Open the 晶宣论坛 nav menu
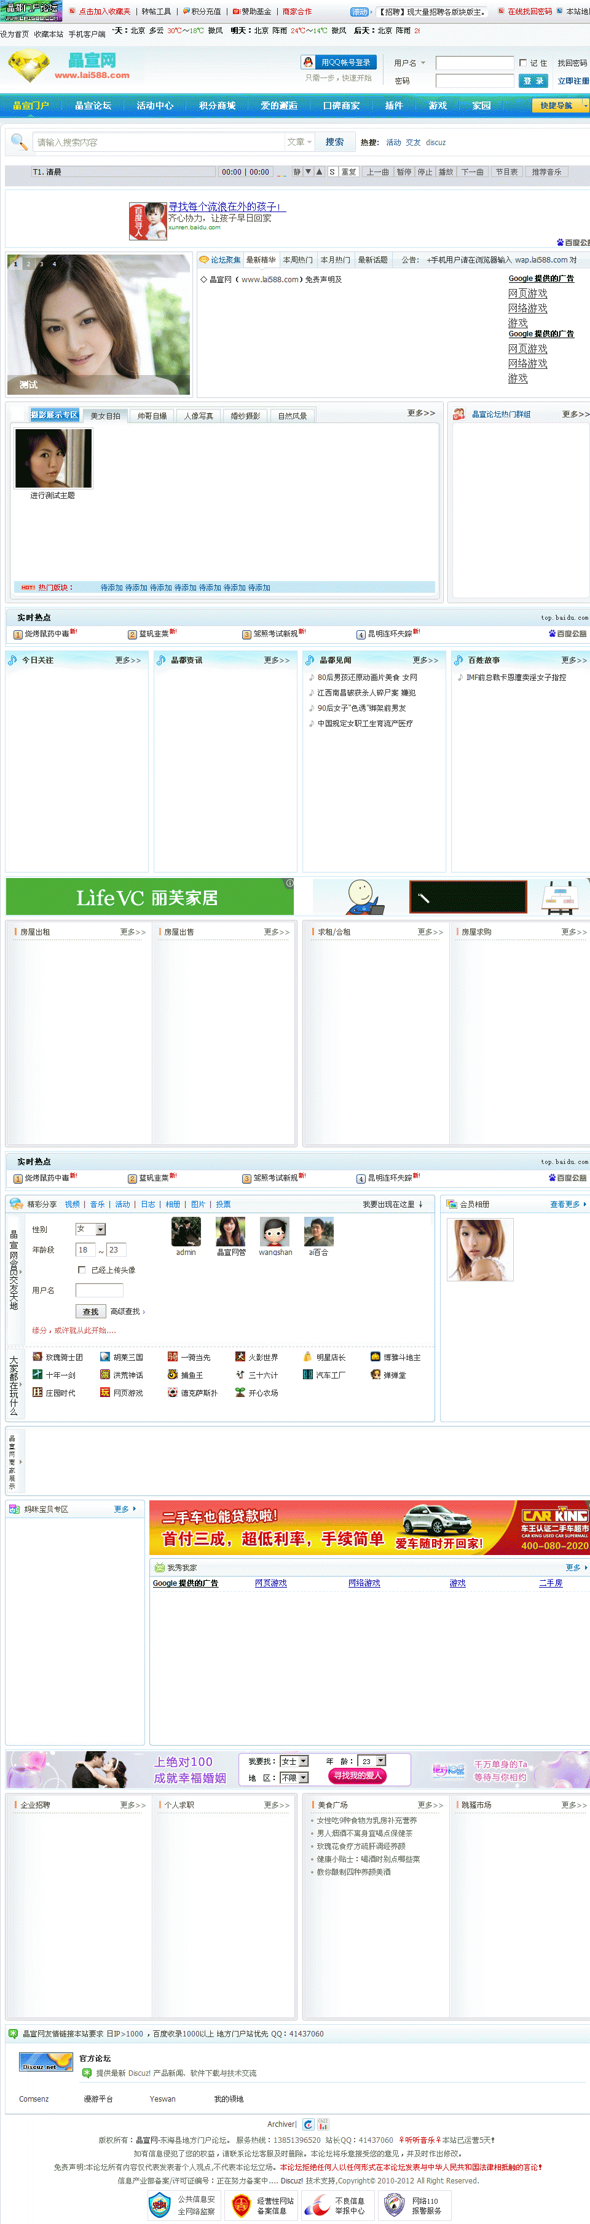The height and width of the screenshot is (2224, 590). pyautogui.click(x=93, y=105)
